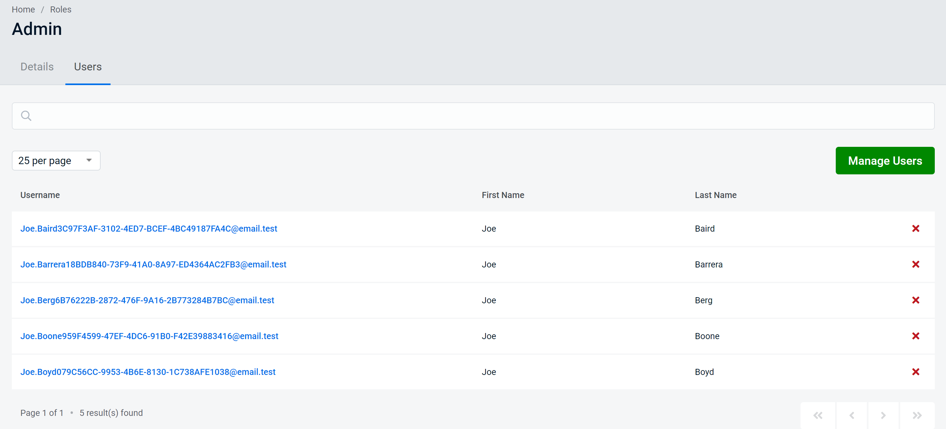Follow the Joe.Boone username link

tap(149, 336)
